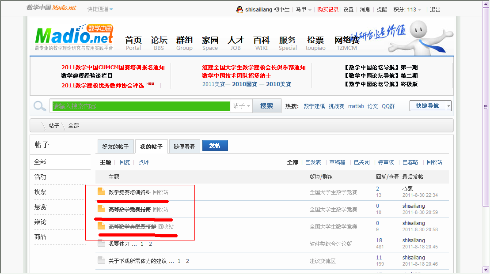This screenshot has height=274, width=490.
Task: Open the 首页 Portal menu
Action: [133, 43]
